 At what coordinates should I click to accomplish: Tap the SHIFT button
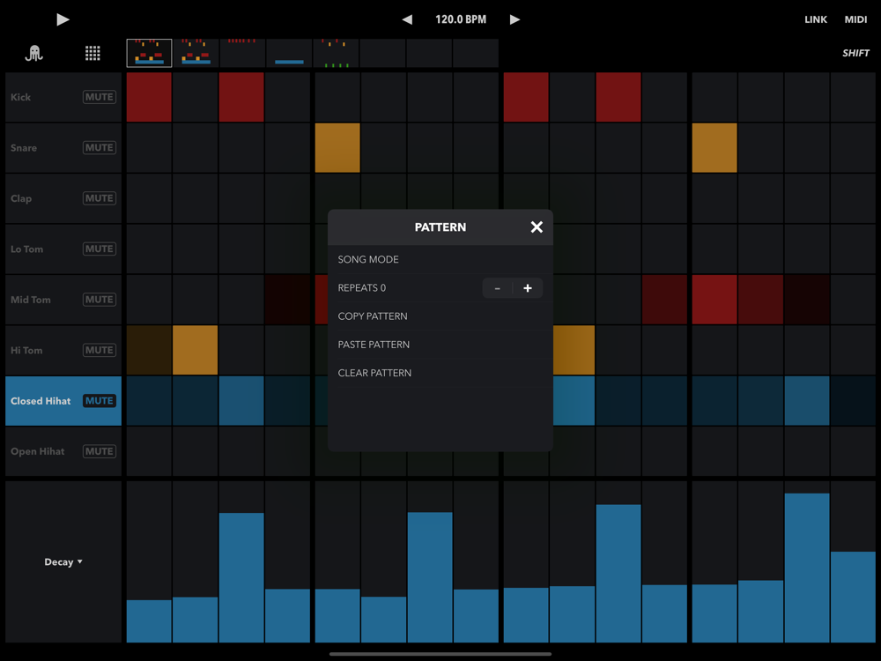pyautogui.click(x=855, y=54)
